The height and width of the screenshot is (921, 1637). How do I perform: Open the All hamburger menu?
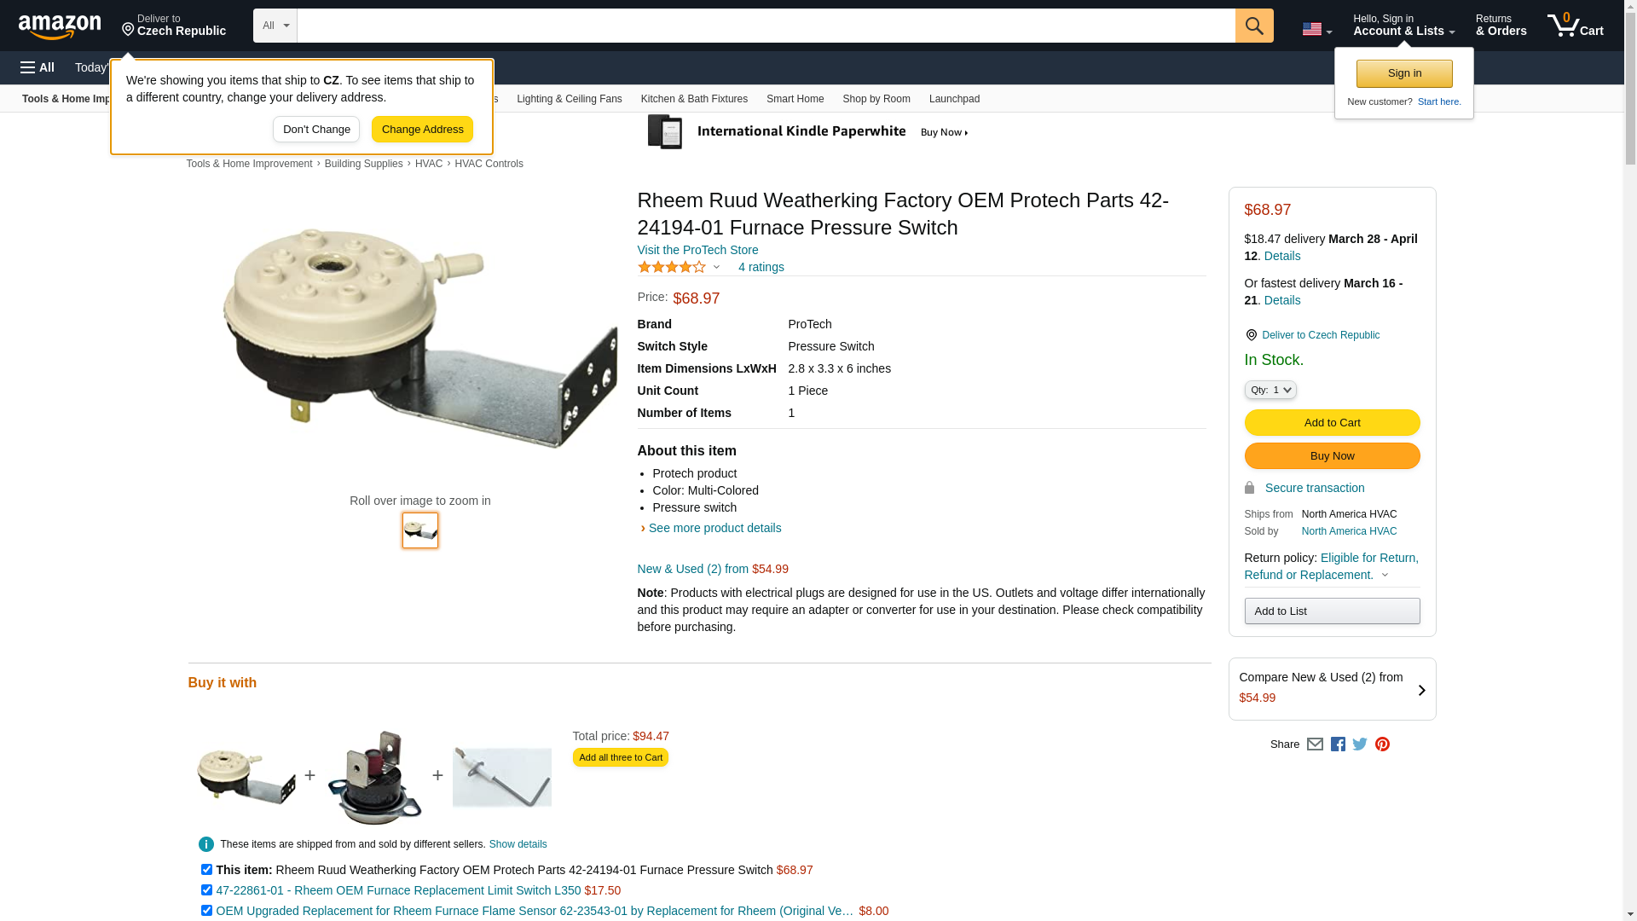pyautogui.click(x=38, y=67)
